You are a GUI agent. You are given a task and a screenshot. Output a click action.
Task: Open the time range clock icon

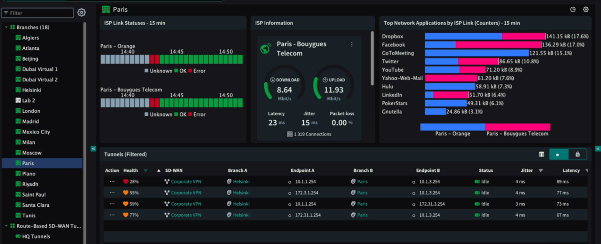pos(573,9)
